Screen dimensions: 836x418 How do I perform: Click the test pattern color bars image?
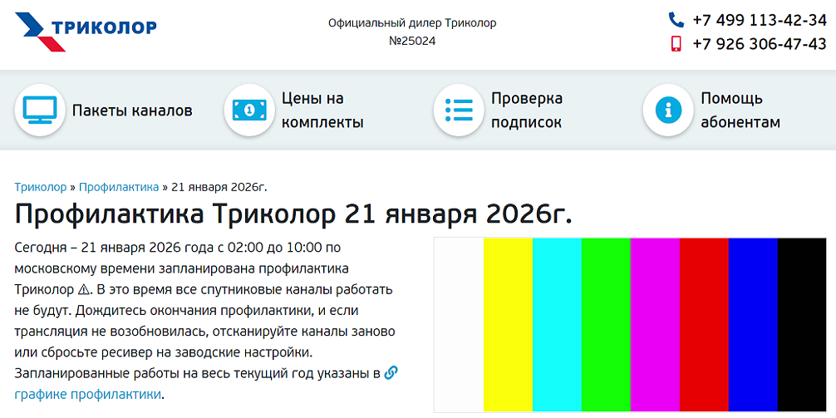click(630, 325)
